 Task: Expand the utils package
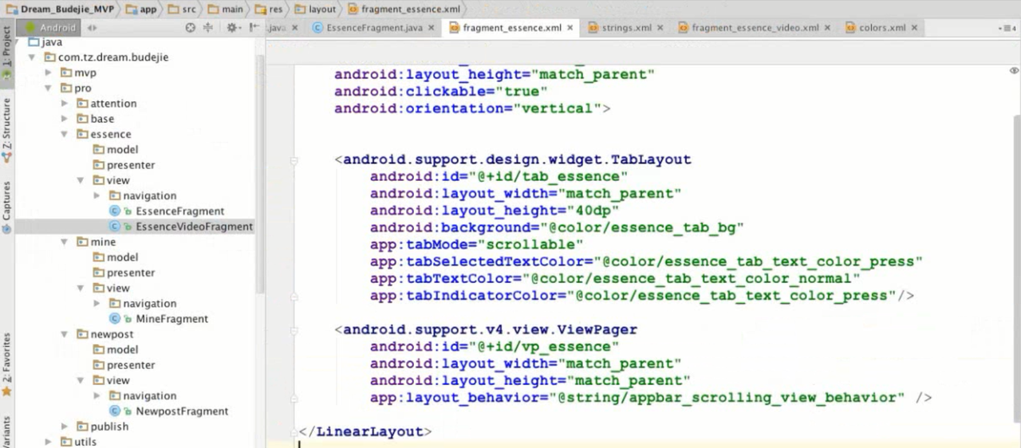pos(49,442)
